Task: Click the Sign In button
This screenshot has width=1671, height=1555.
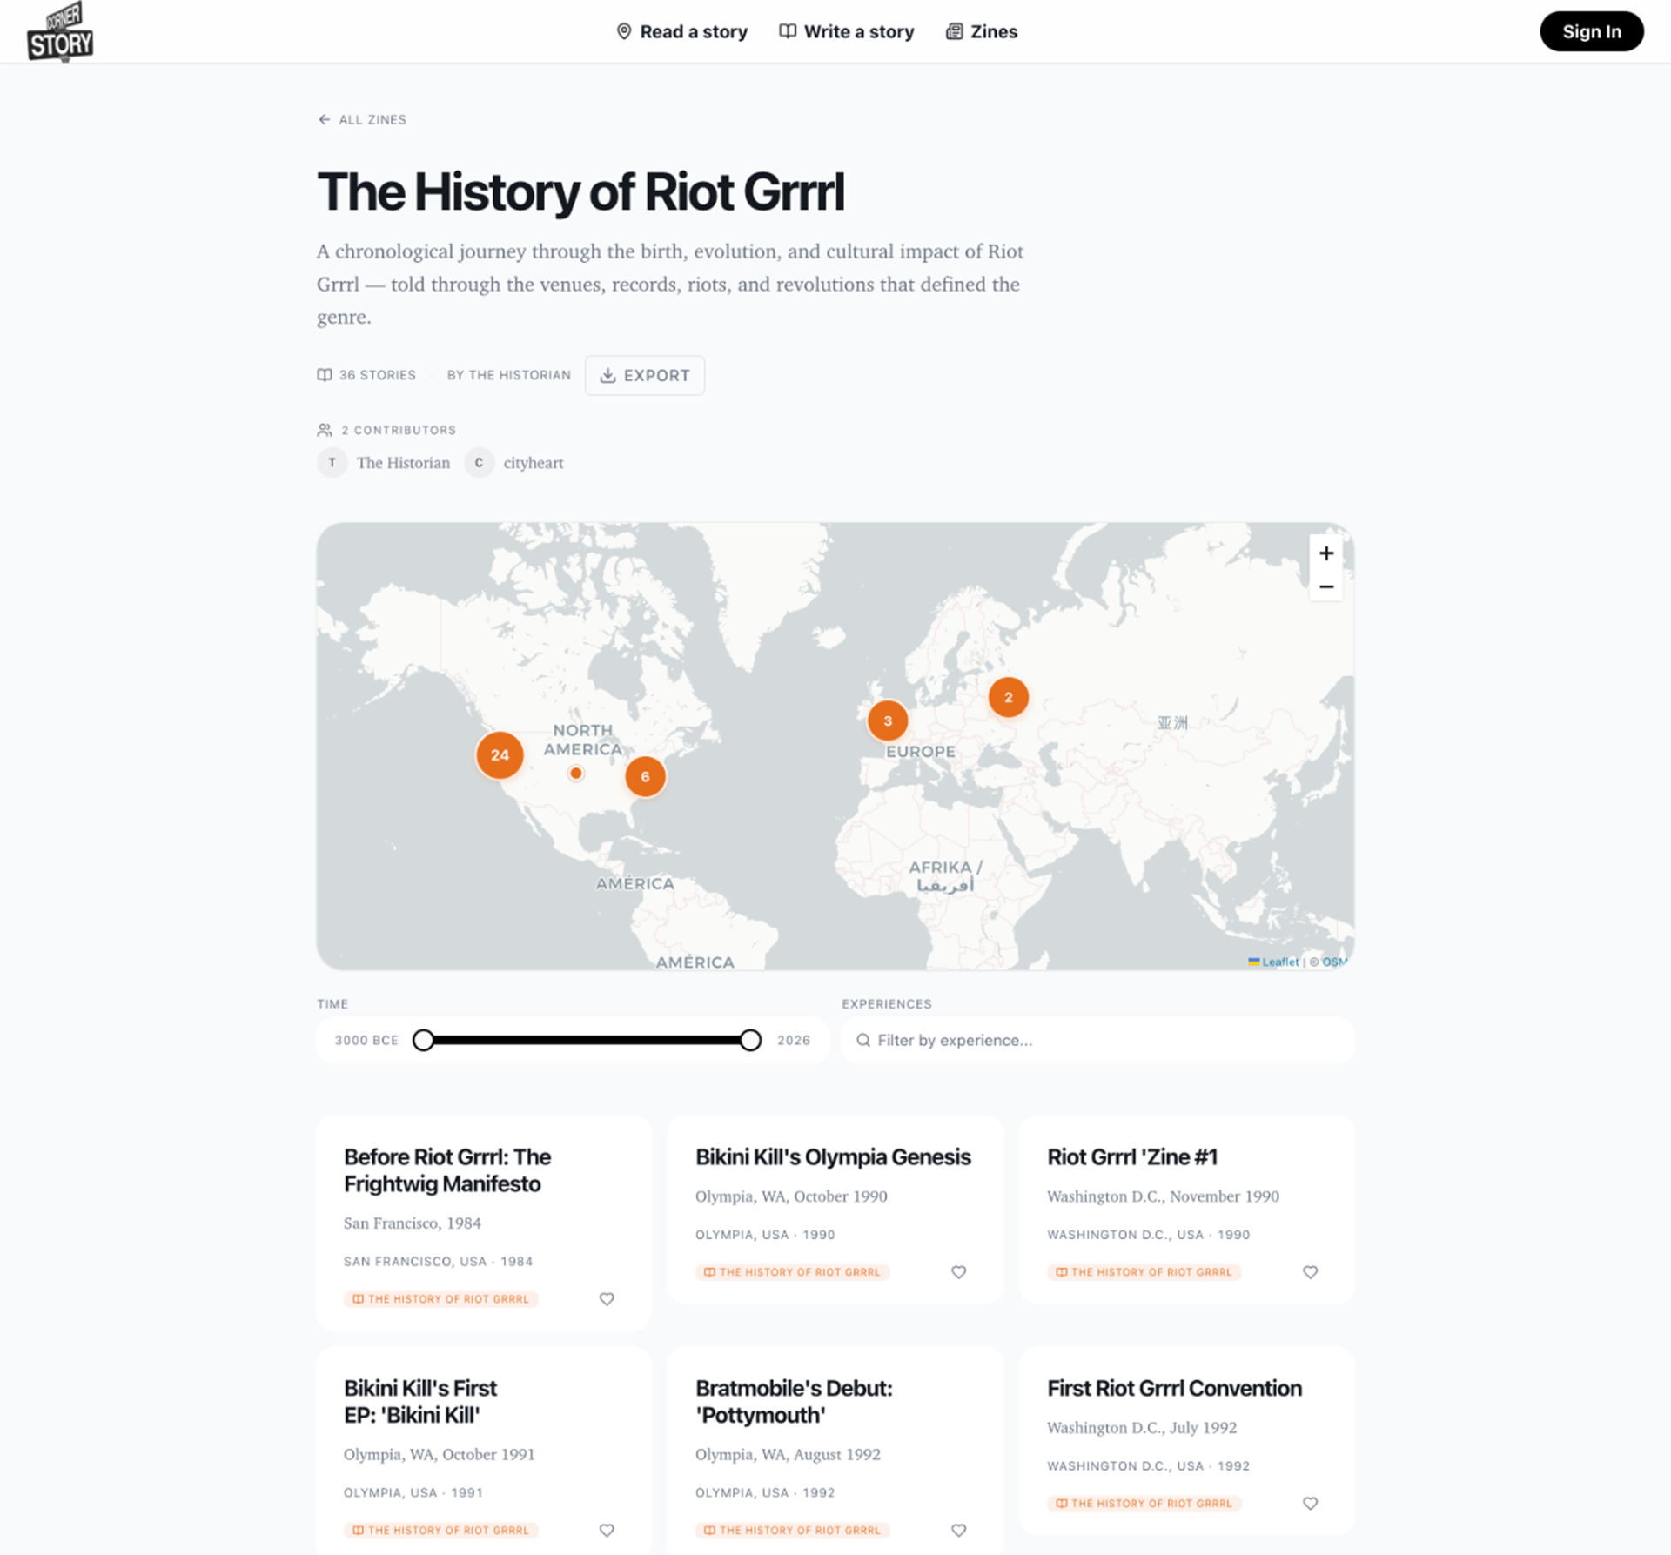Action: coord(1591,31)
